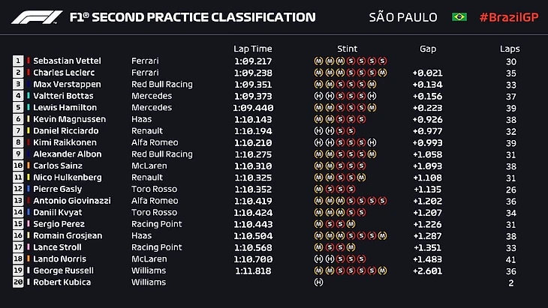548x308 pixels.
Task: Click the first hard tyre in Bottas's stint
Action: (318, 95)
